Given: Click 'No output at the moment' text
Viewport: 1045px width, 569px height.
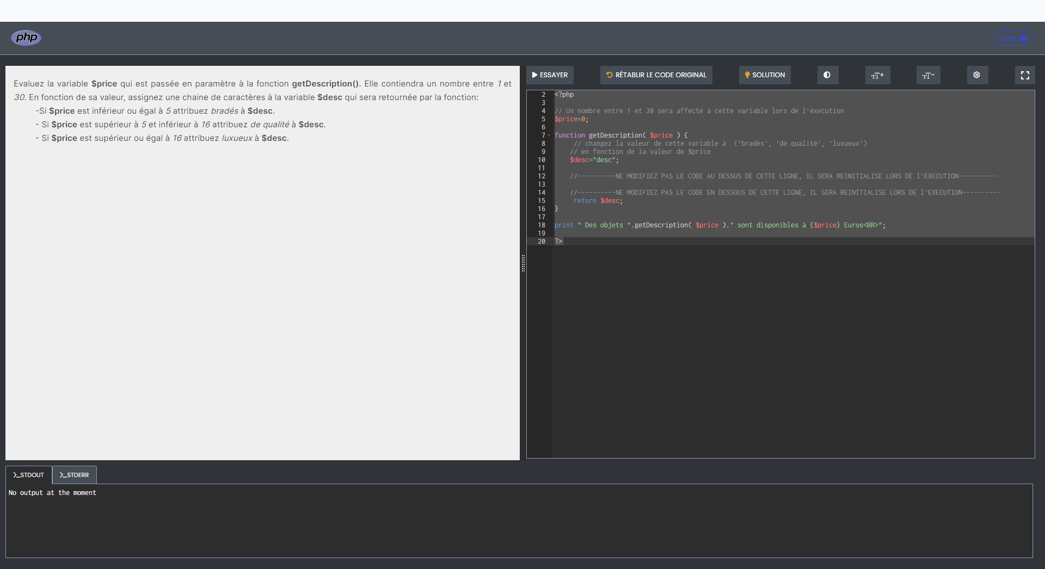Looking at the screenshot, I should click(x=52, y=493).
